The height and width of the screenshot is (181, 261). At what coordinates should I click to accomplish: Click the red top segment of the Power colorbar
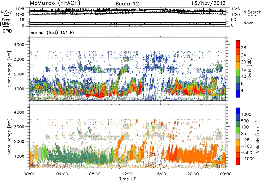coord(238,44)
